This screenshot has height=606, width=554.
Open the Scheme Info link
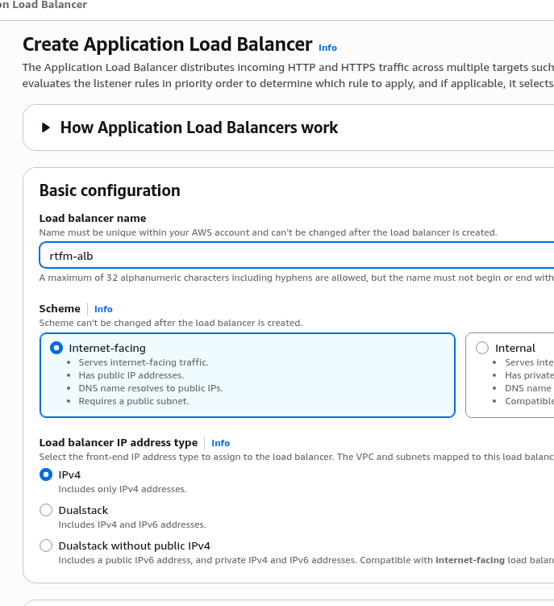[x=103, y=309]
